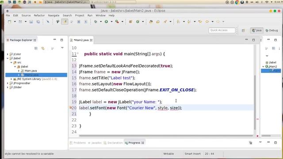Open the File menu
Image resolution: width=283 pixels, height=159 pixels.
click(8, 15)
